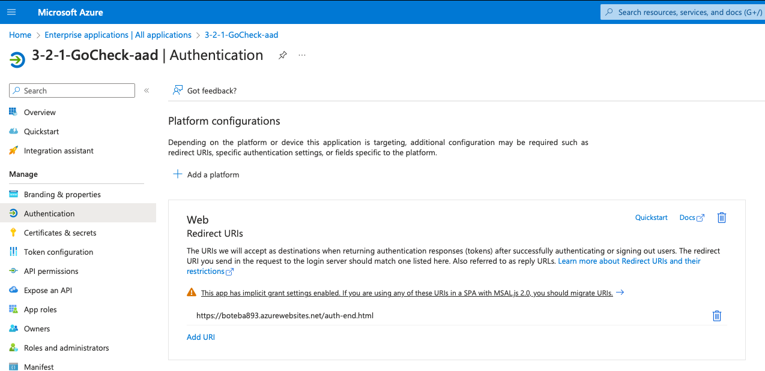Open Integration assistant

(x=59, y=150)
